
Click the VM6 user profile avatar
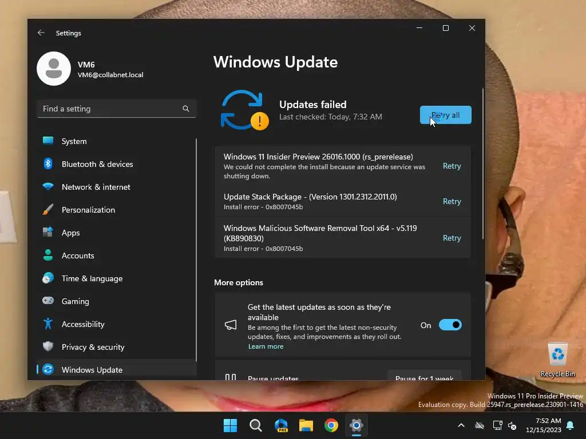point(54,69)
